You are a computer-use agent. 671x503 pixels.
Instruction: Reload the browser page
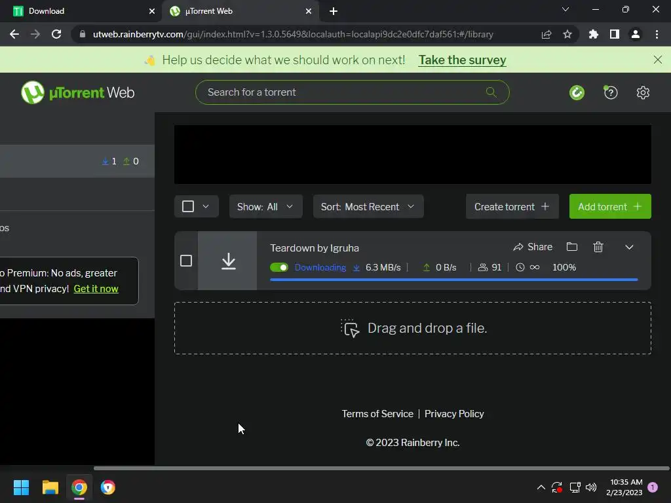[x=56, y=34]
